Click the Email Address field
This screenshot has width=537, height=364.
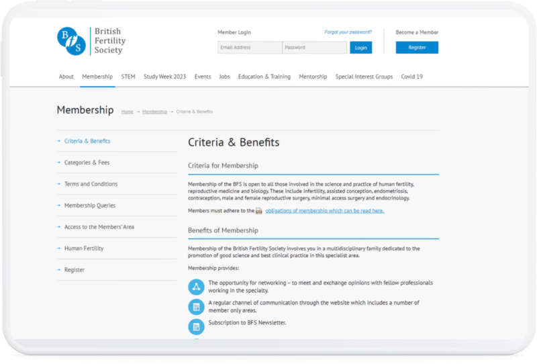pyautogui.click(x=250, y=48)
